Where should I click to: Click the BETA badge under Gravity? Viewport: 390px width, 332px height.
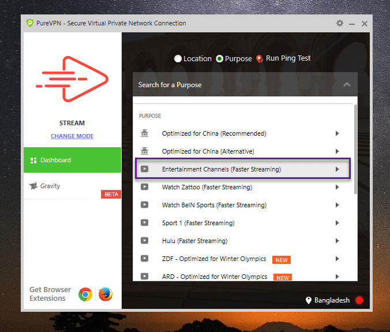(x=111, y=195)
